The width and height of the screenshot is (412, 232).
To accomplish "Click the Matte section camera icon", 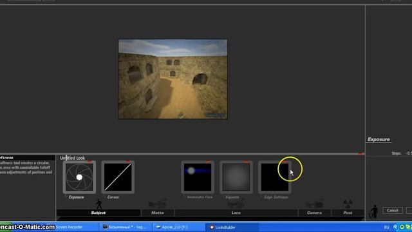I will pyautogui.click(x=158, y=204).
